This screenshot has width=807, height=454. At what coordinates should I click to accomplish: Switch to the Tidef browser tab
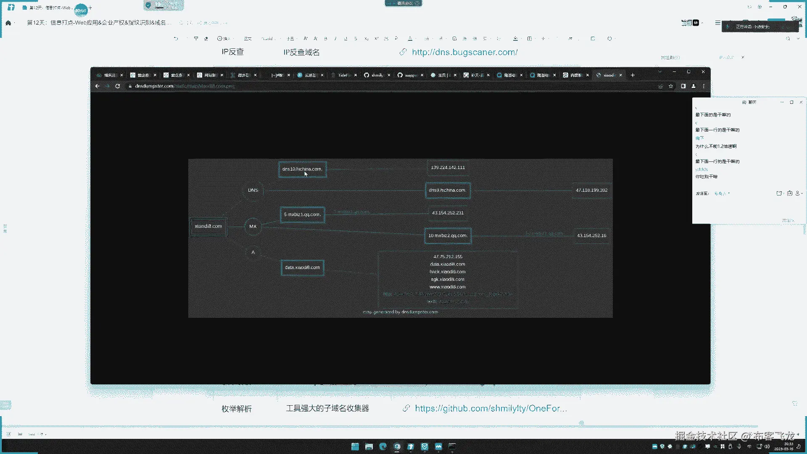[x=343, y=75]
